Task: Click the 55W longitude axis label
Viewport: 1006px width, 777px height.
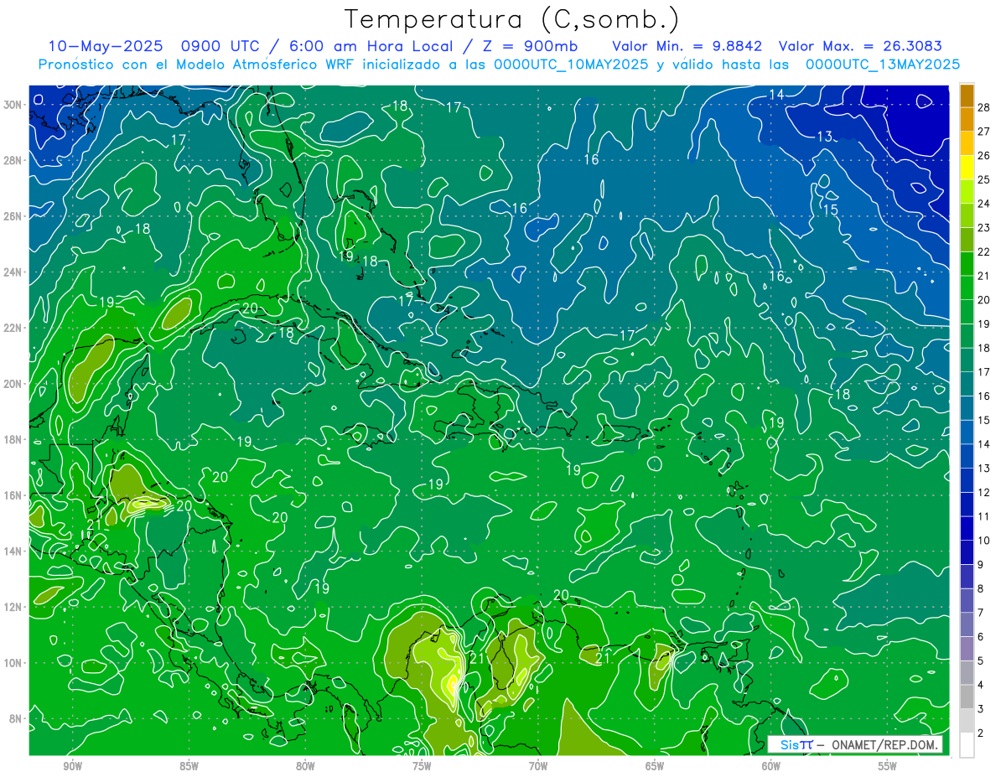Action: (x=888, y=766)
